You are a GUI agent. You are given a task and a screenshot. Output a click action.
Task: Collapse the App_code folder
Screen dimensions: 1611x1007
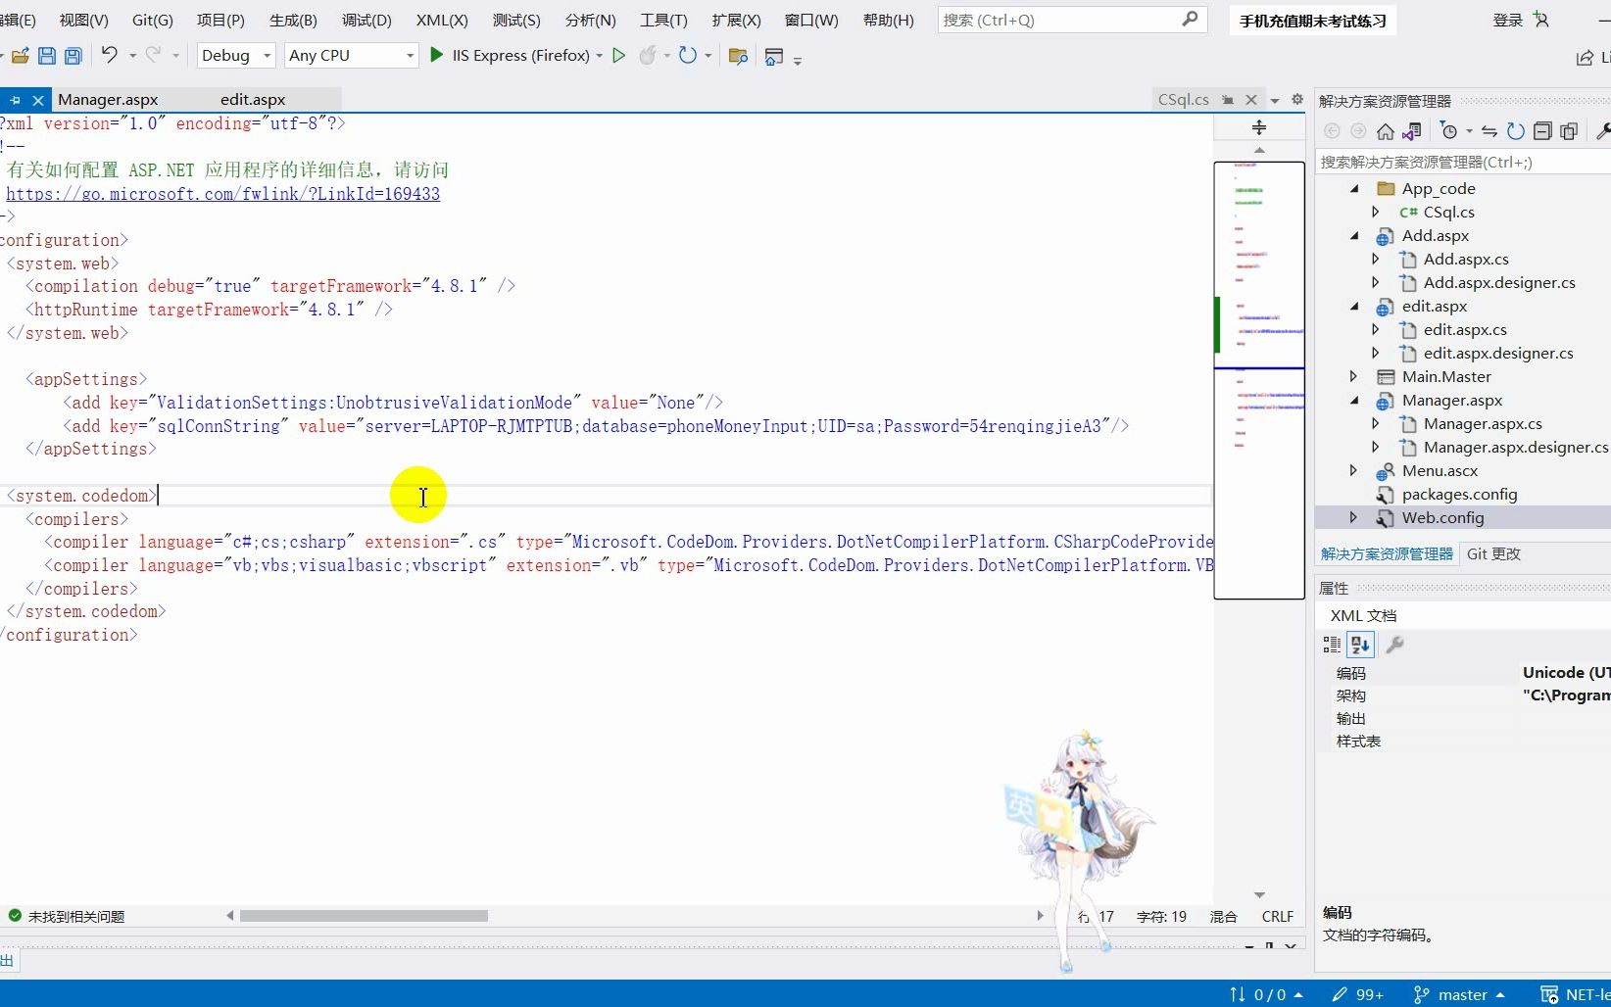(x=1354, y=188)
